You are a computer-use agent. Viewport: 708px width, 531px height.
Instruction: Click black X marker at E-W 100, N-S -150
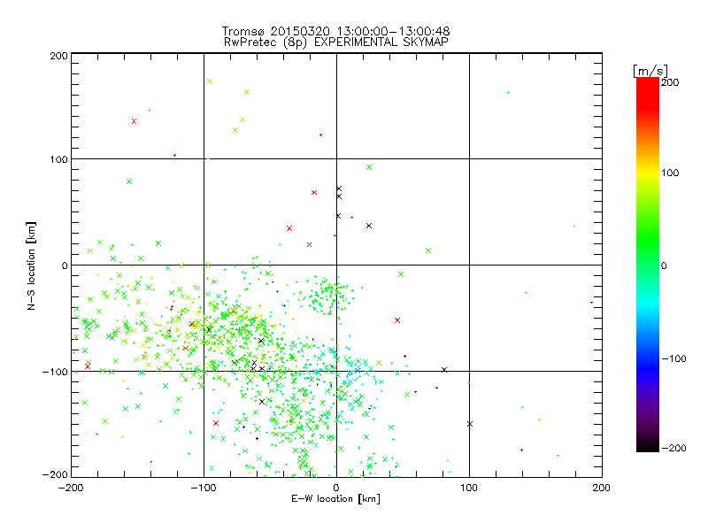tap(470, 424)
